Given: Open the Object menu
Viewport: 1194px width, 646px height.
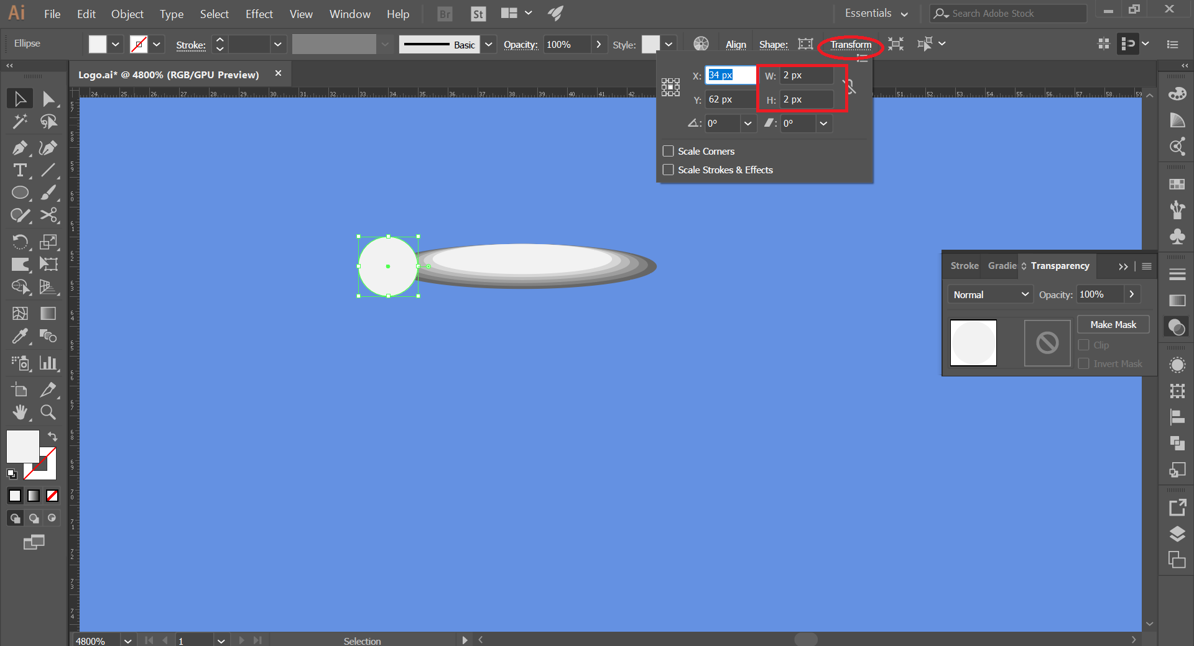Looking at the screenshot, I should click(127, 14).
